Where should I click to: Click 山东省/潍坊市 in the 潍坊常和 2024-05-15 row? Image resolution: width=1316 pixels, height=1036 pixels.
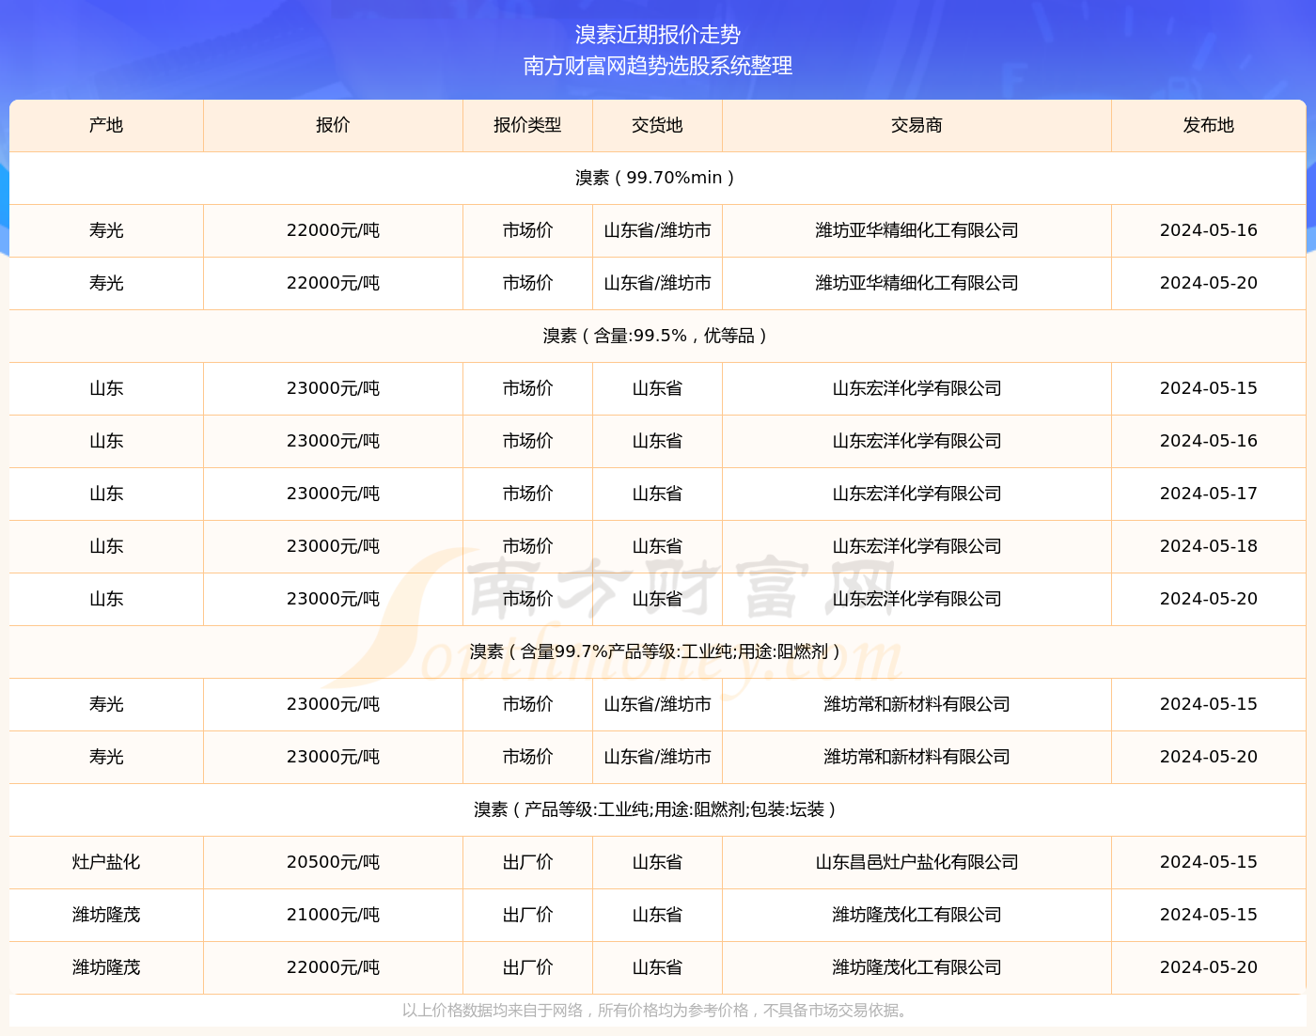pos(657,704)
